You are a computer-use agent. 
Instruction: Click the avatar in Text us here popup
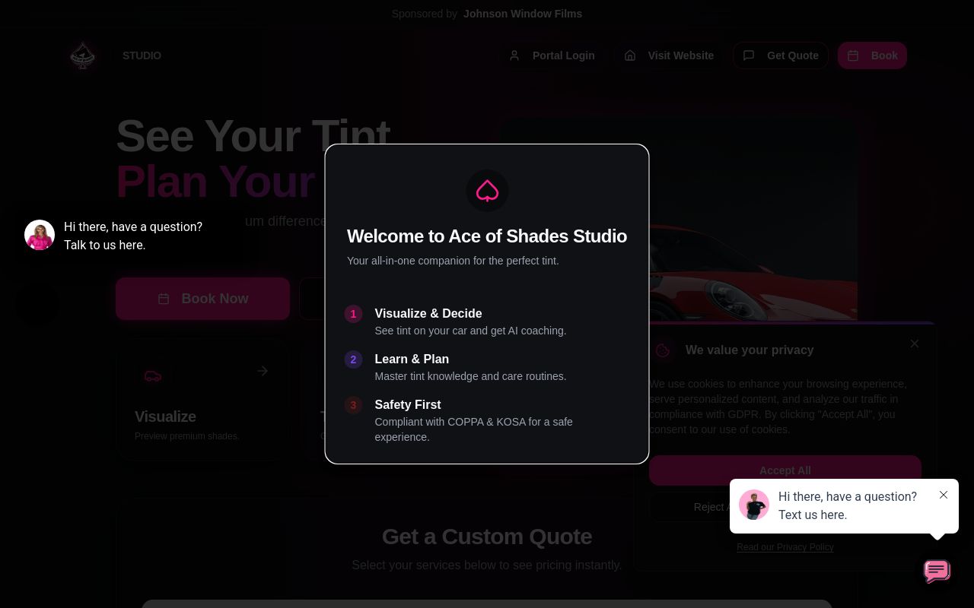pyautogui.click(x=754, y=505)
